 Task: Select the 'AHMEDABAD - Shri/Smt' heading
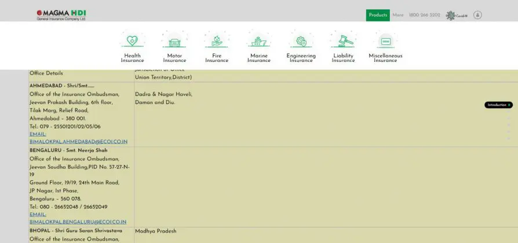coord(62,86)
